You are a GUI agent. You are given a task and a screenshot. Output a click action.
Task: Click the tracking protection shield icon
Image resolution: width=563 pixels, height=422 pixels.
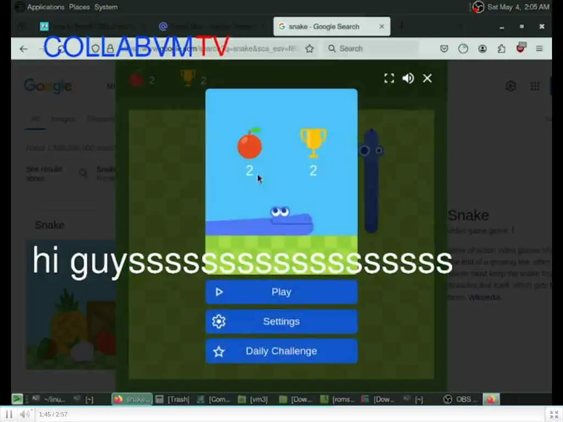(x=96, y=49)
